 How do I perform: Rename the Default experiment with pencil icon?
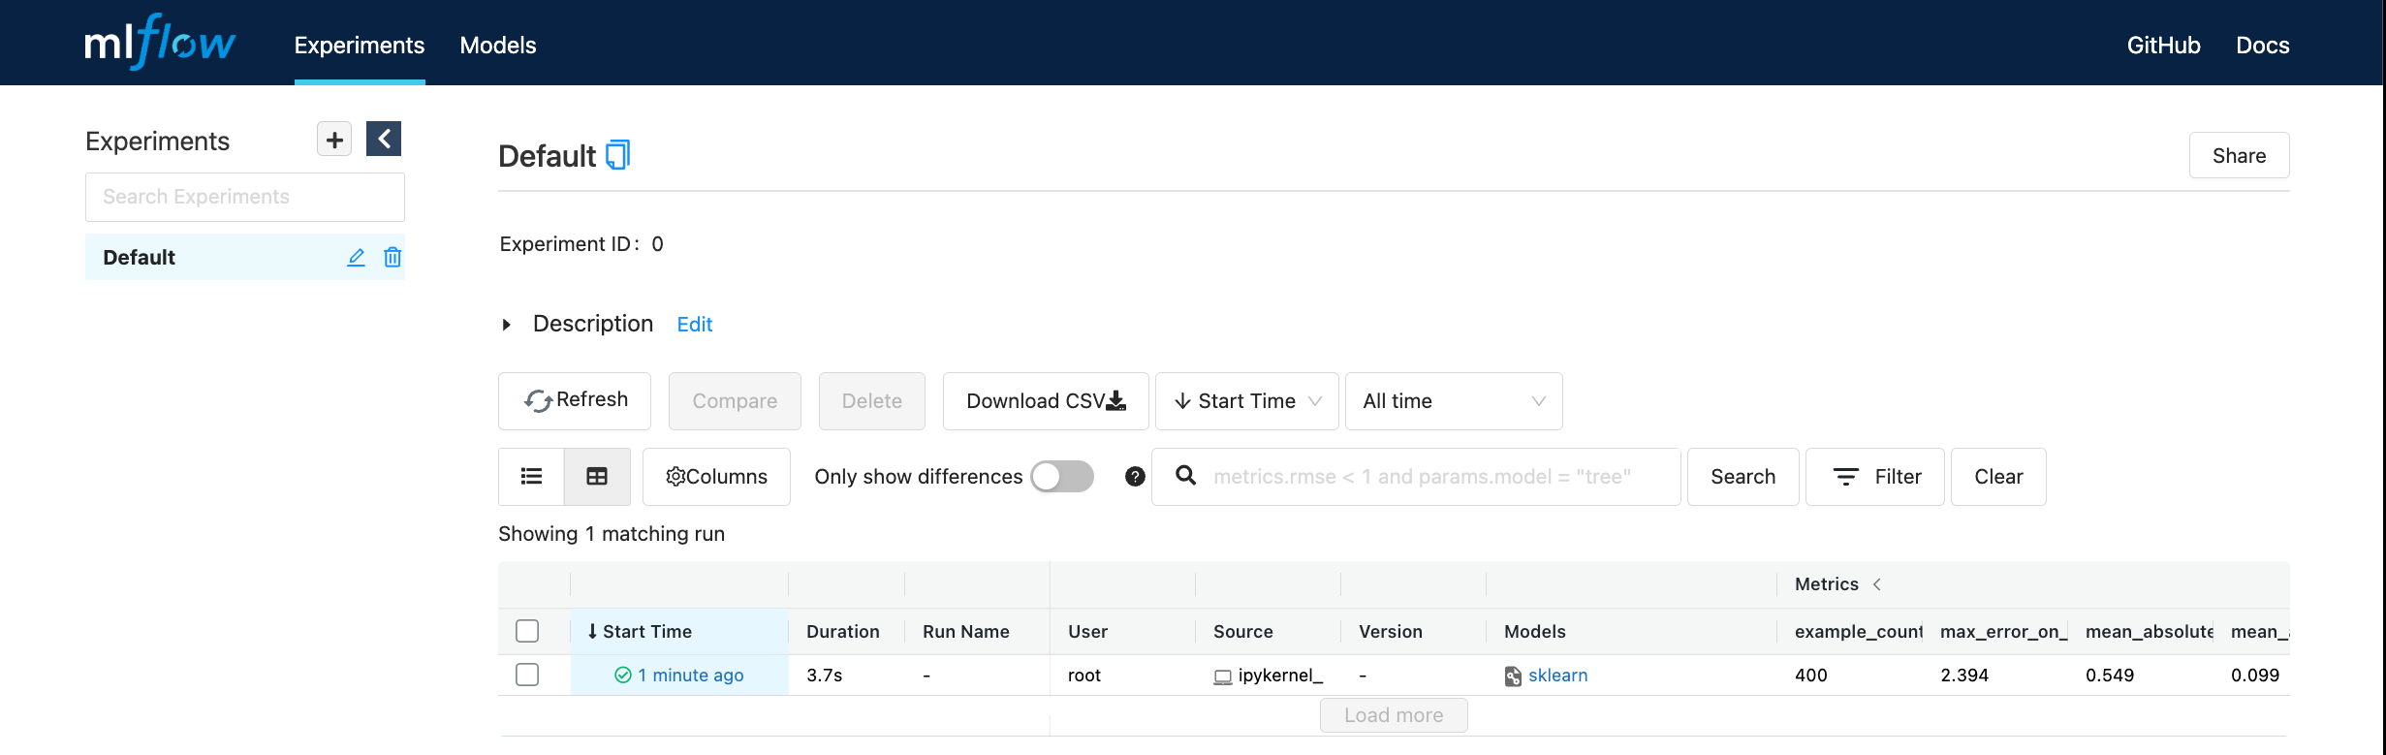click(x=356, y=257)
